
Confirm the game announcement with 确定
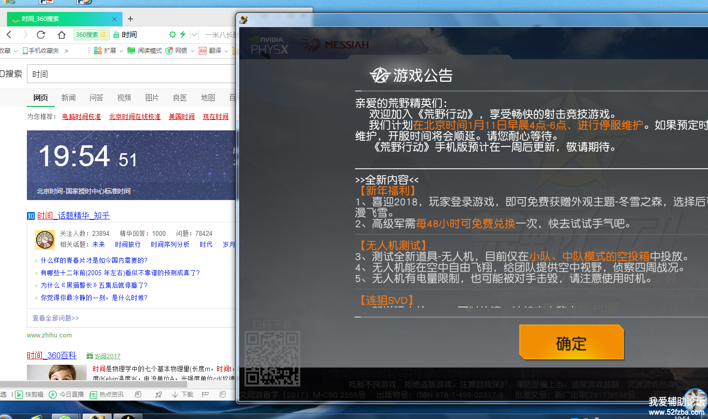[571, 342]
